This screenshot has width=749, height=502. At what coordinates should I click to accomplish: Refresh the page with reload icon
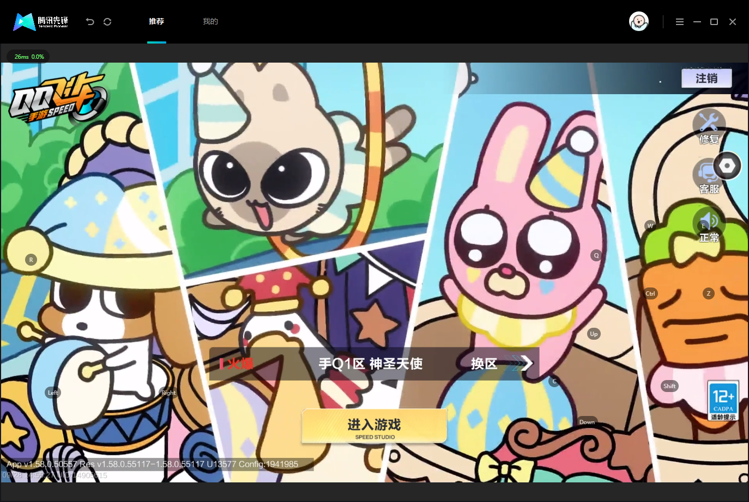(107, 22)
